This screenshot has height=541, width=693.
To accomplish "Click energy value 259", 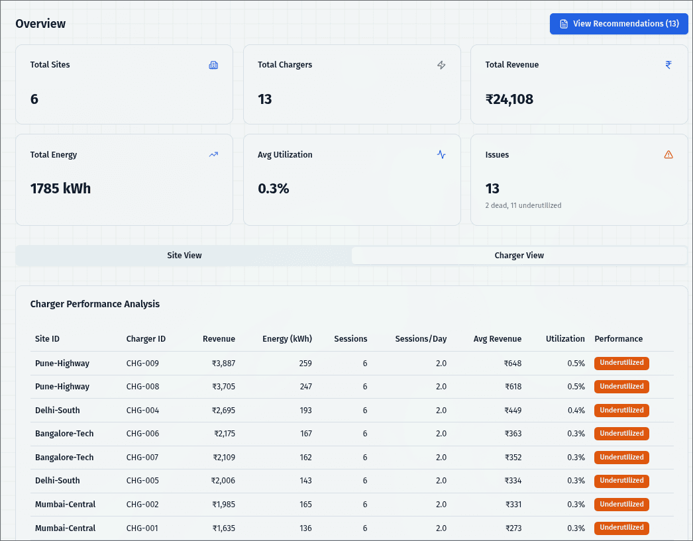I will 305,364.
